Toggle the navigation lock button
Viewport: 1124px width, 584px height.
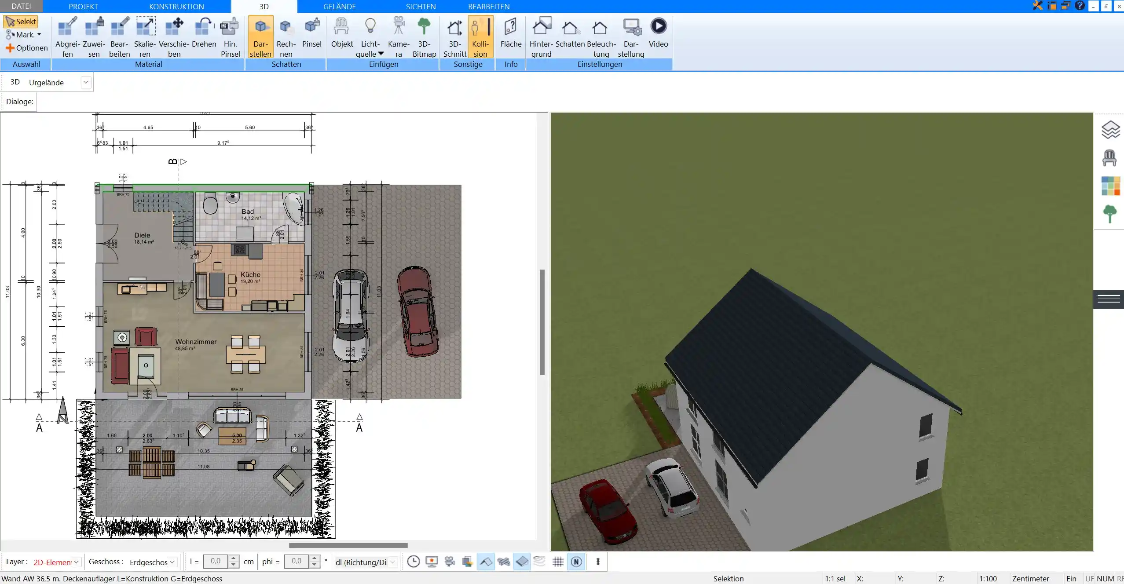(577, 562)
